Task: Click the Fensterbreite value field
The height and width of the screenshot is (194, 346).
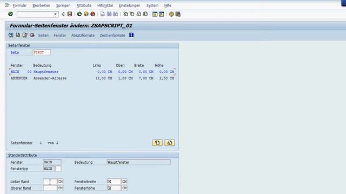Action: pos(114,182)
